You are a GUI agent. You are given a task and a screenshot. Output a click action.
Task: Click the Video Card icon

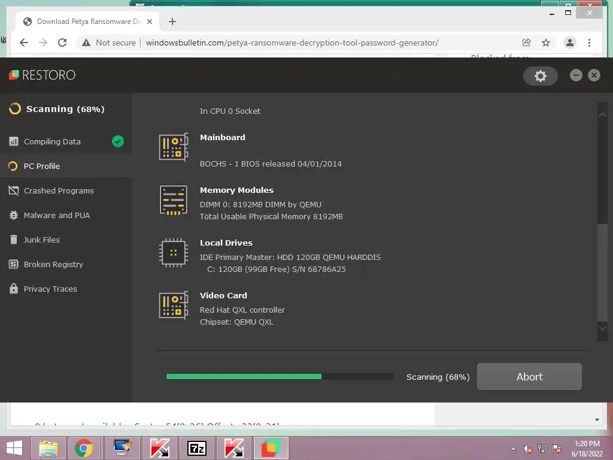coord(174,305)
